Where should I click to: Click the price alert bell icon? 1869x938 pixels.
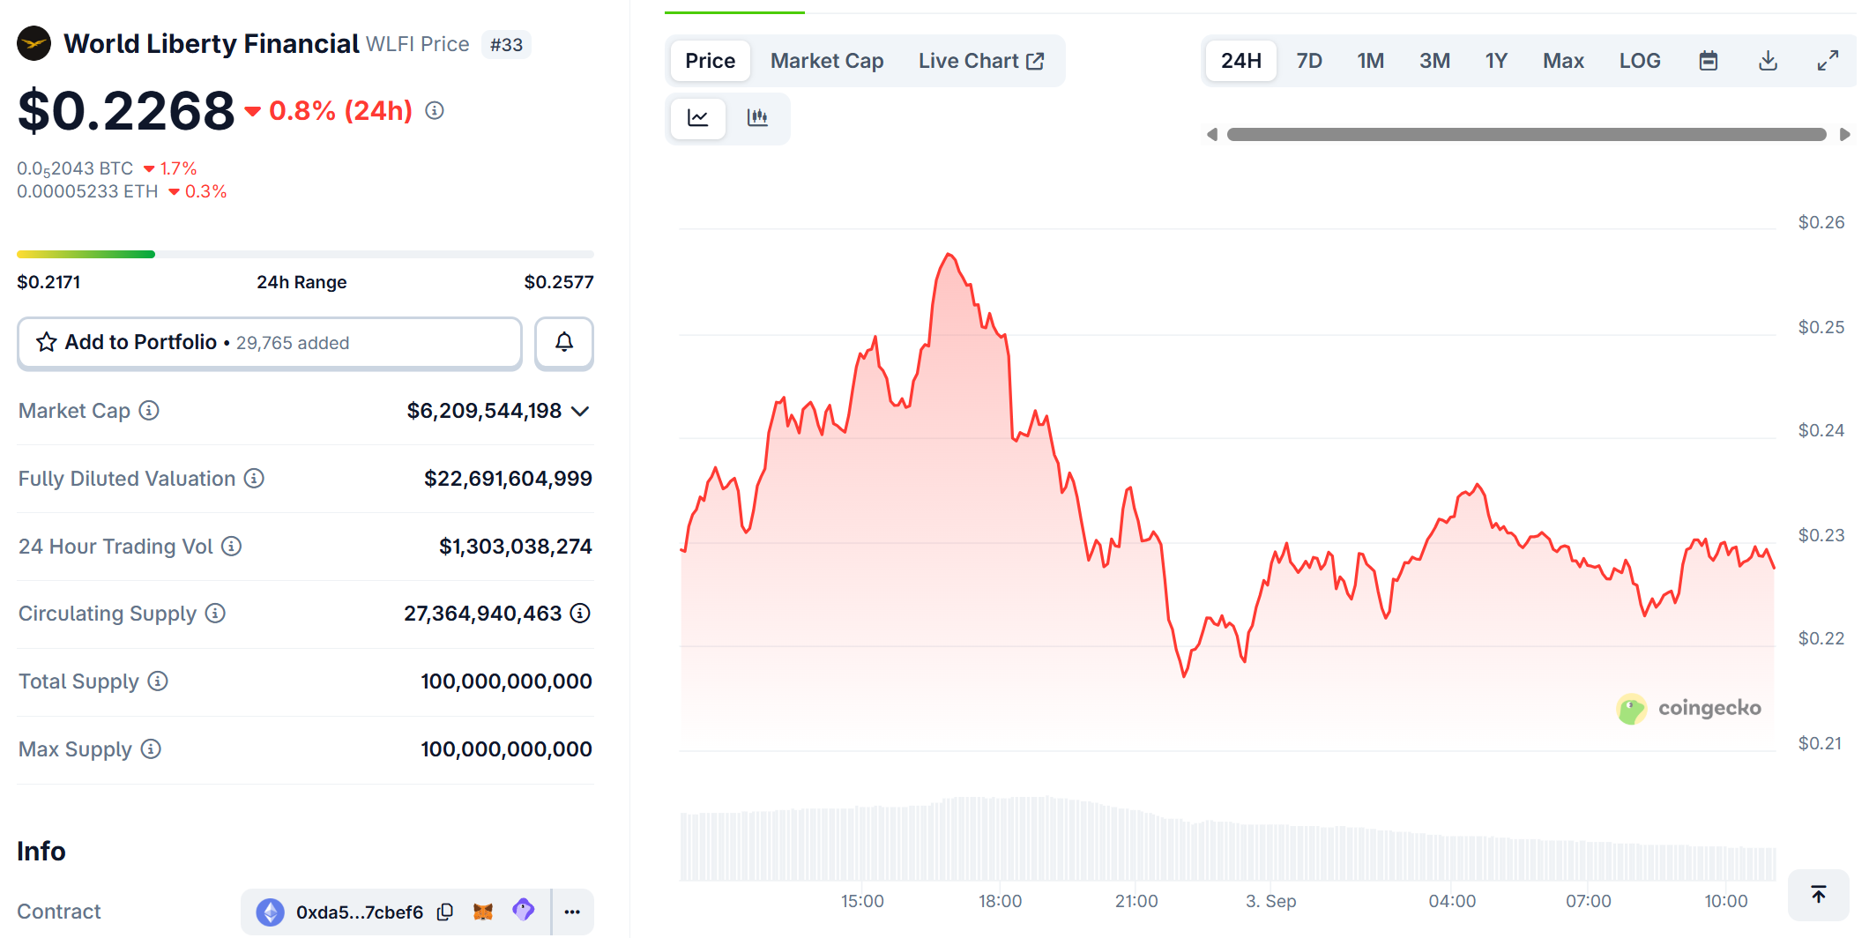[x=564, y=342]
